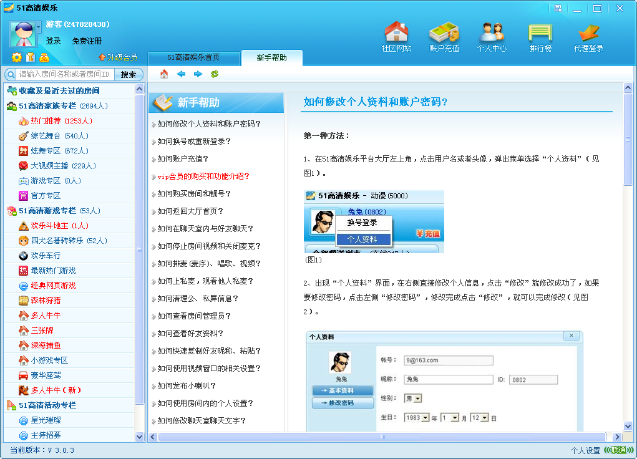Viewport: 637px width, 459px height.
Task: Select the 新手帮助 tab
Action: coord(271,58)
